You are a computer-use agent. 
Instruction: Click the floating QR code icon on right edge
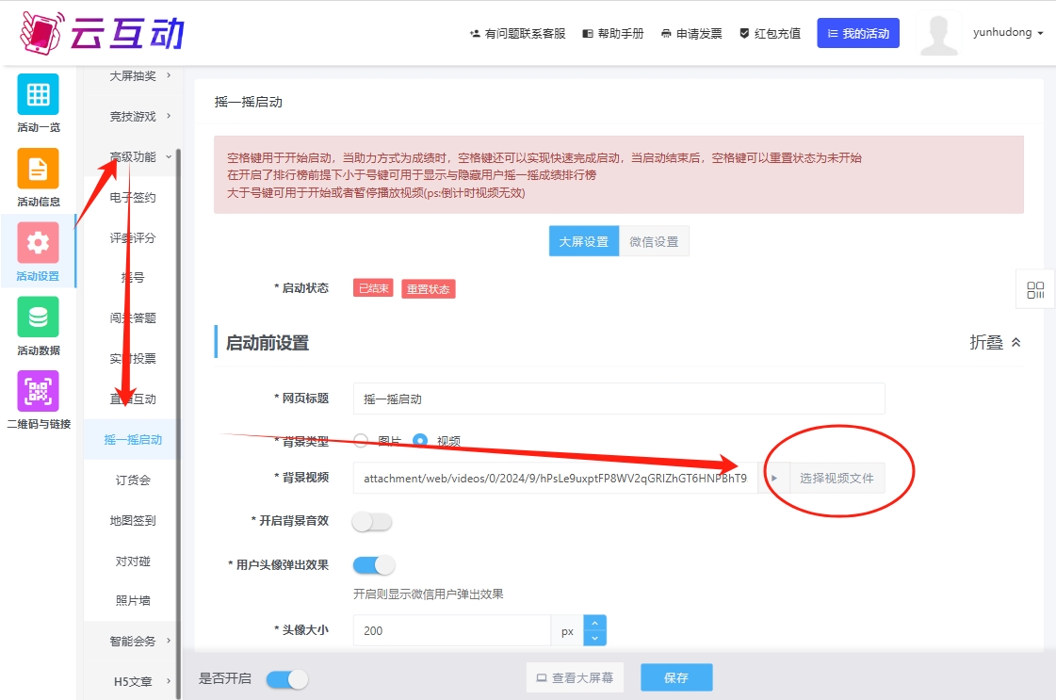[1035, 290]
